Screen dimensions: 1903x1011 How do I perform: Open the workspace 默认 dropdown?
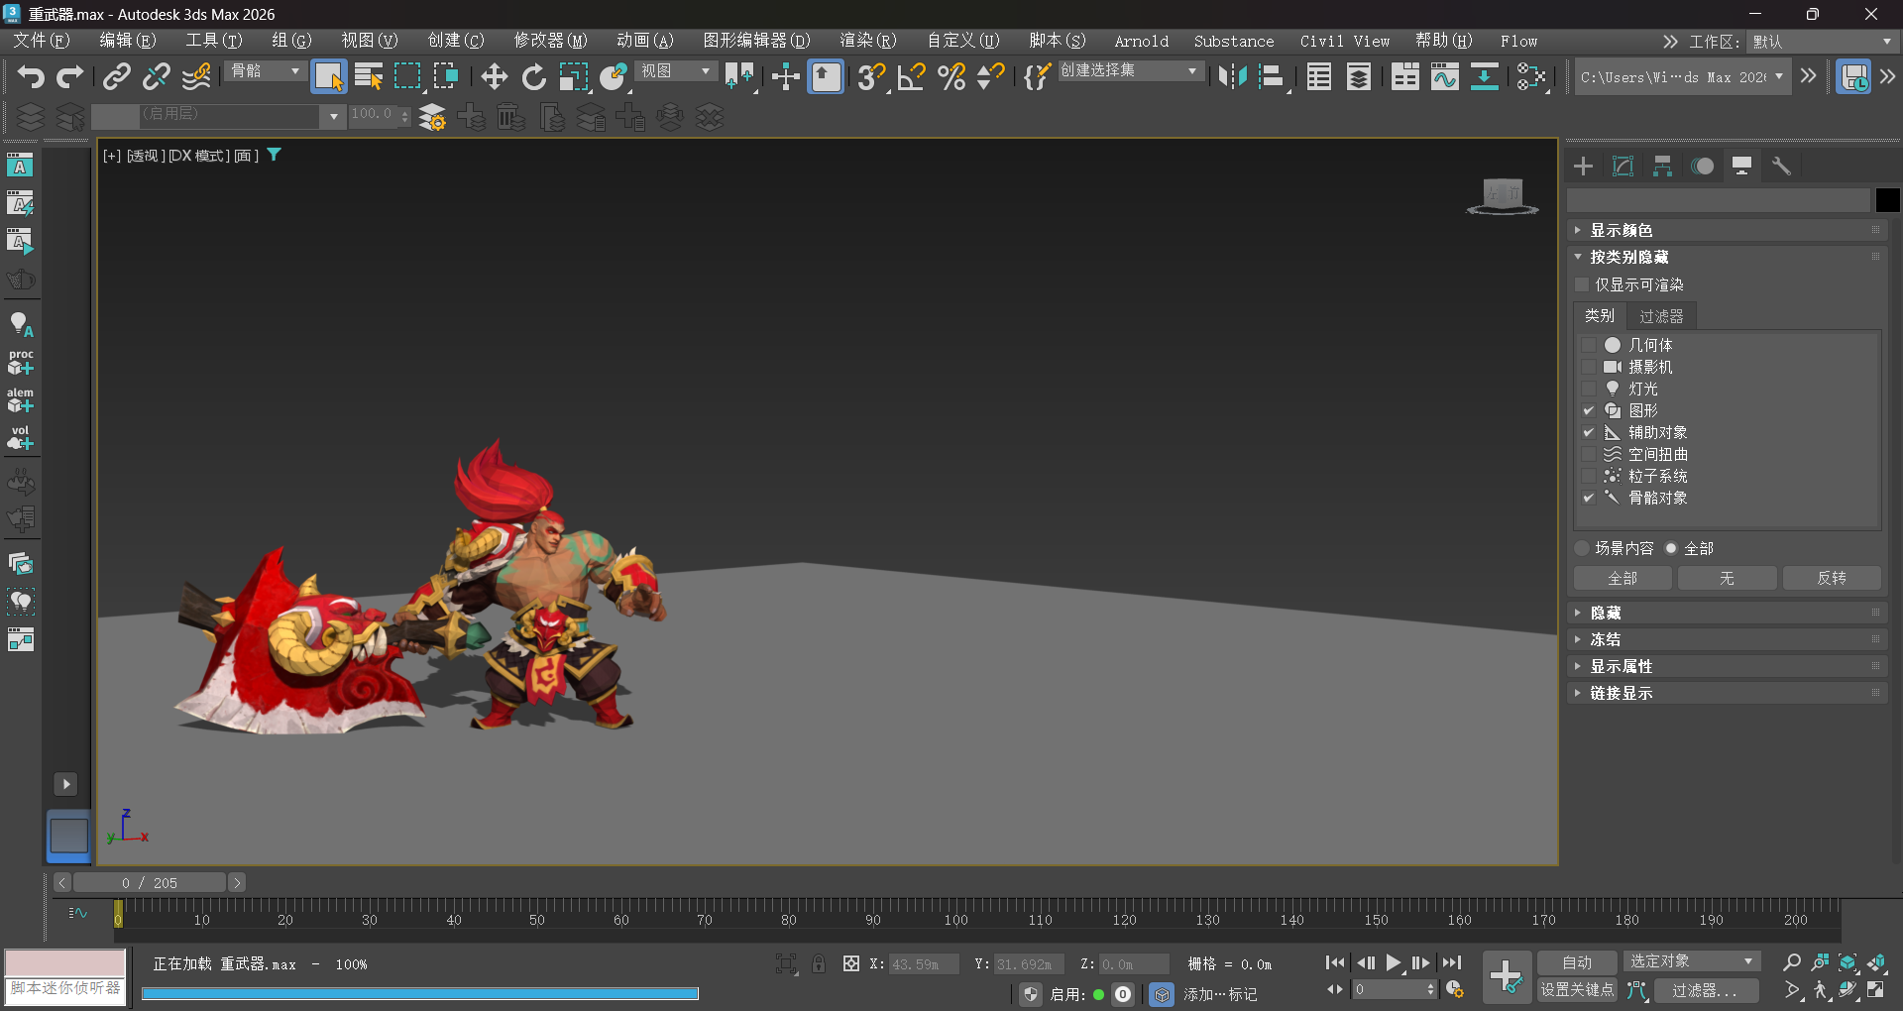(1822, 42)
